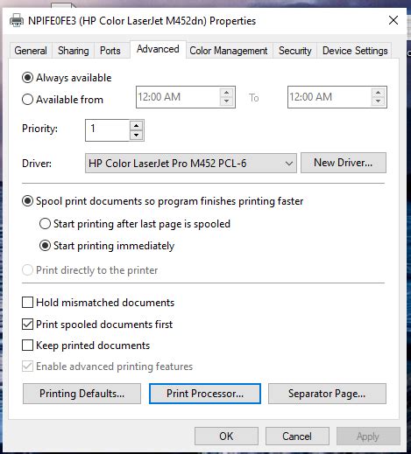This screenshot has height=454, width=411.
Task: Increase Priority with the up arrow
Action: click(x=136, y=126)
